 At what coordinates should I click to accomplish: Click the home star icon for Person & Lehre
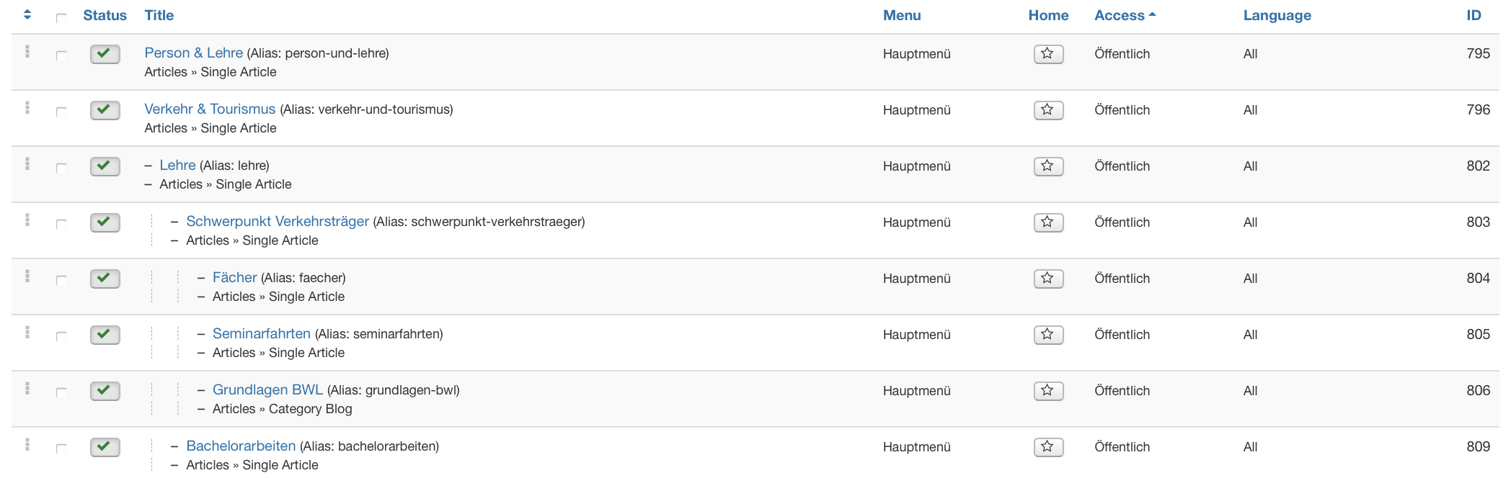click(1048, 54)
